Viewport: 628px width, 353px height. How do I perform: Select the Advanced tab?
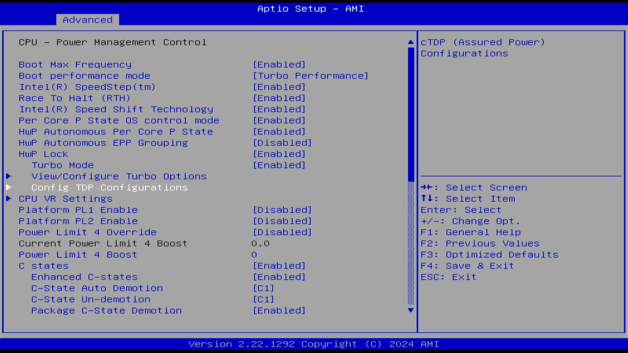point(87,20)
